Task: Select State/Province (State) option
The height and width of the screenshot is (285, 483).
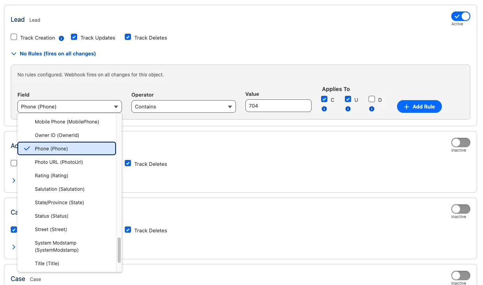Action: [67, 203]
